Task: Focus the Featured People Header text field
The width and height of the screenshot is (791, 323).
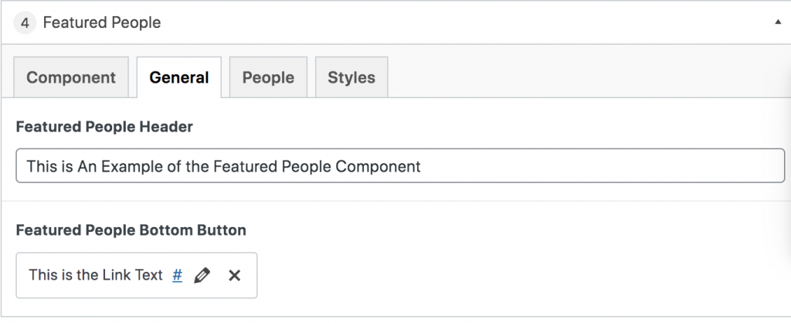Action: (401, 165)
